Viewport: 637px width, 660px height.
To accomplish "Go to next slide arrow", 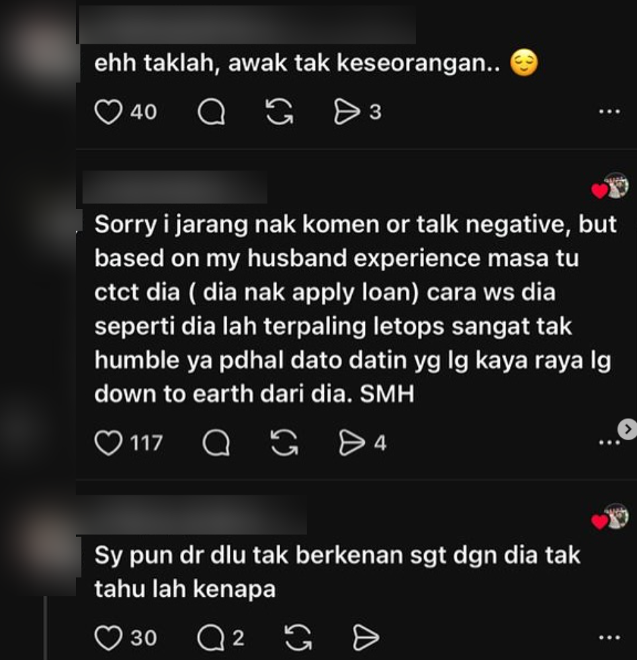I will point(628,429).
